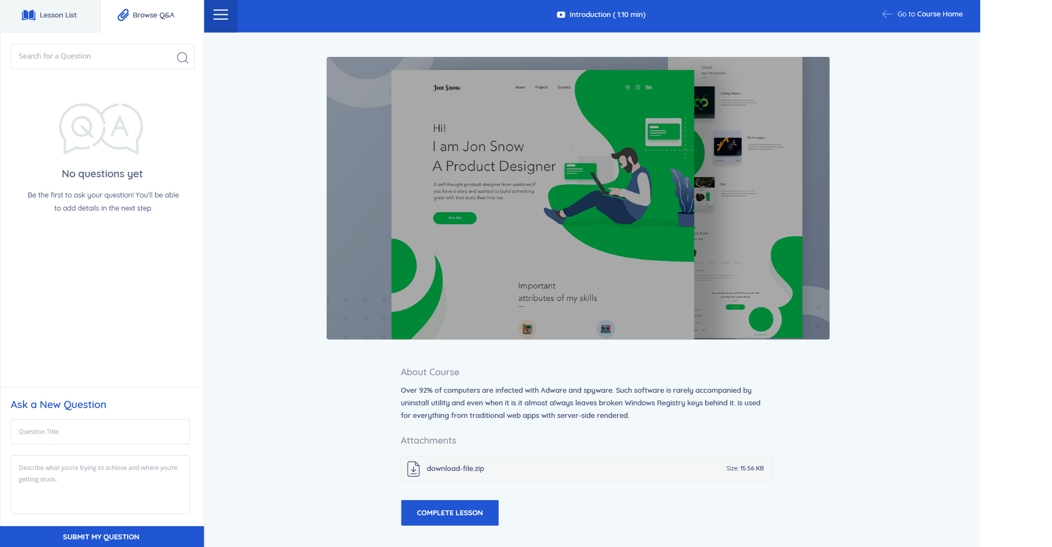
Task: Click the Jon Snow portfolio lesson thumbnail
Action: click(x=578, y=198)
